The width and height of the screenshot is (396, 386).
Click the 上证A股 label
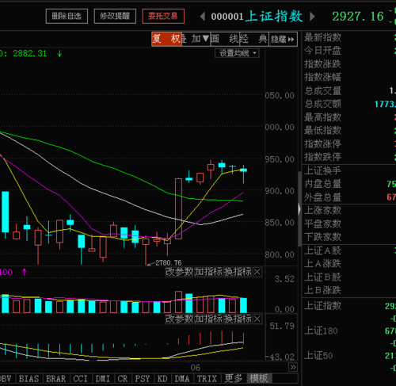322,250
